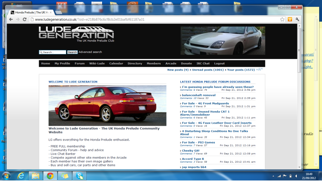322x188 pixels.
Task: Close the Honda Prelude browser tab
Action: point(51,13)
